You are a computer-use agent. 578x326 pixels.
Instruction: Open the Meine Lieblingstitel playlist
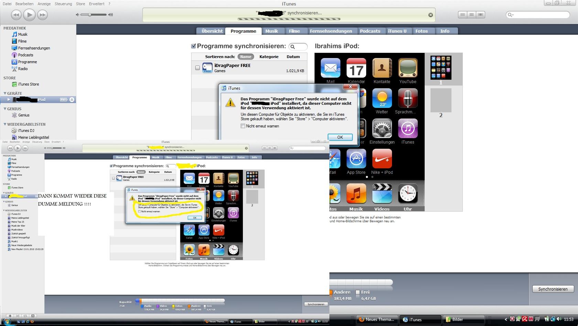(x=33, y=137)
